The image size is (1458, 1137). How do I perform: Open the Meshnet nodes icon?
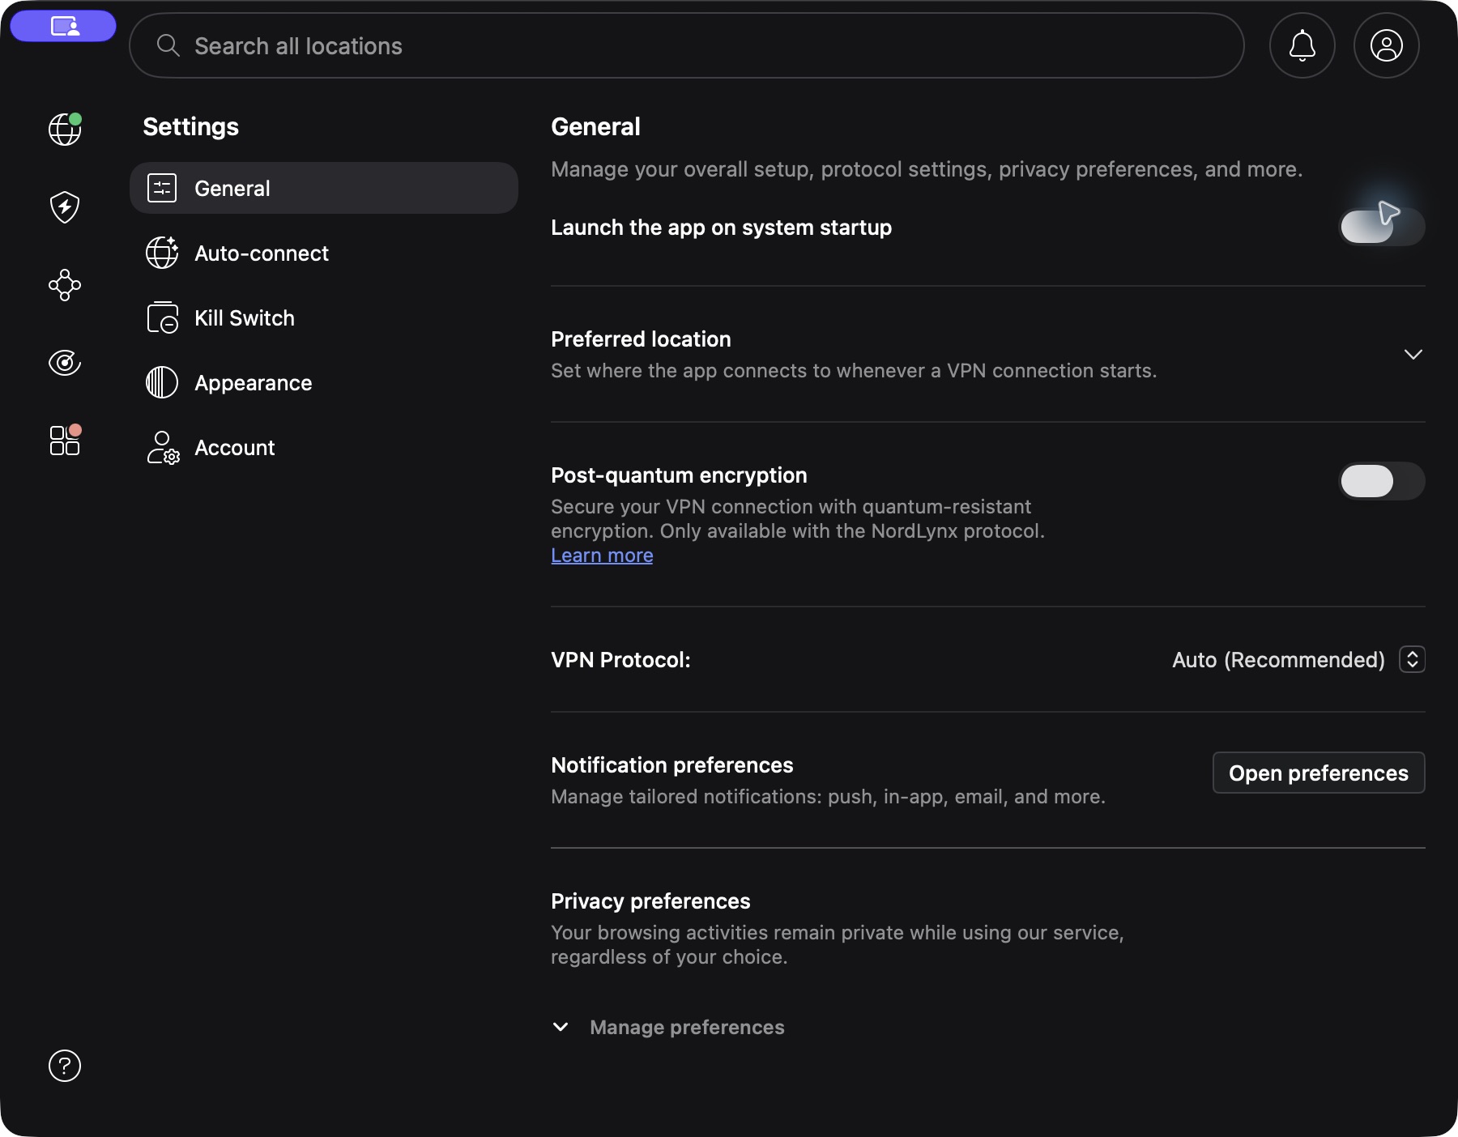coord(65,285)
